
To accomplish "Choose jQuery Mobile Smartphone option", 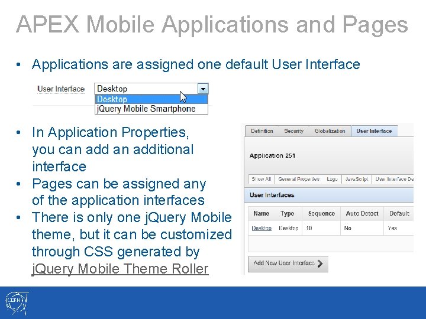I will point(151,109).
